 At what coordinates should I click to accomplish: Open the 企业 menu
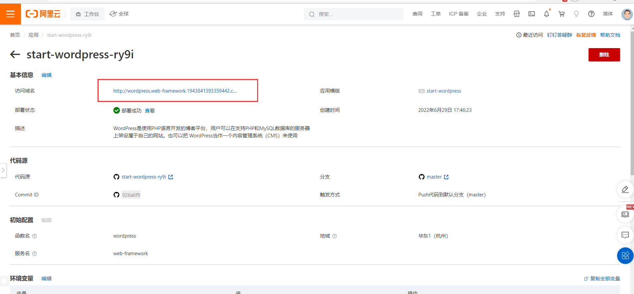pyautogui.click(x=482, y=14)
